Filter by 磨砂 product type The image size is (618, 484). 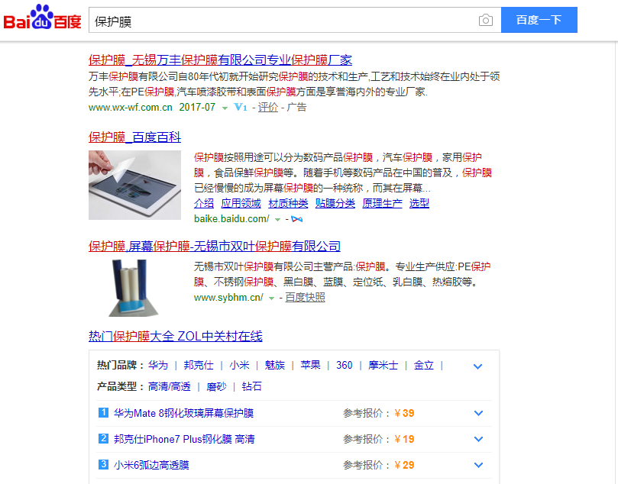pos(216,386)
